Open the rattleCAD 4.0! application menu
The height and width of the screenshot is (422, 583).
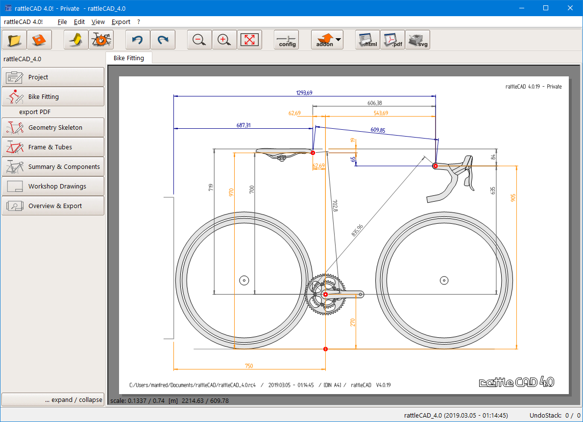pos(24,22)
